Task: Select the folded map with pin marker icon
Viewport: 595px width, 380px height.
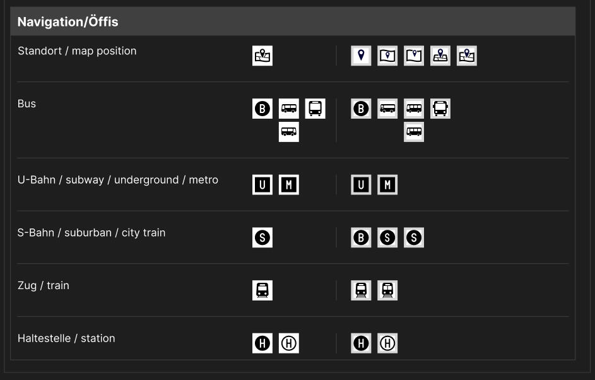Action: point(387,55)
